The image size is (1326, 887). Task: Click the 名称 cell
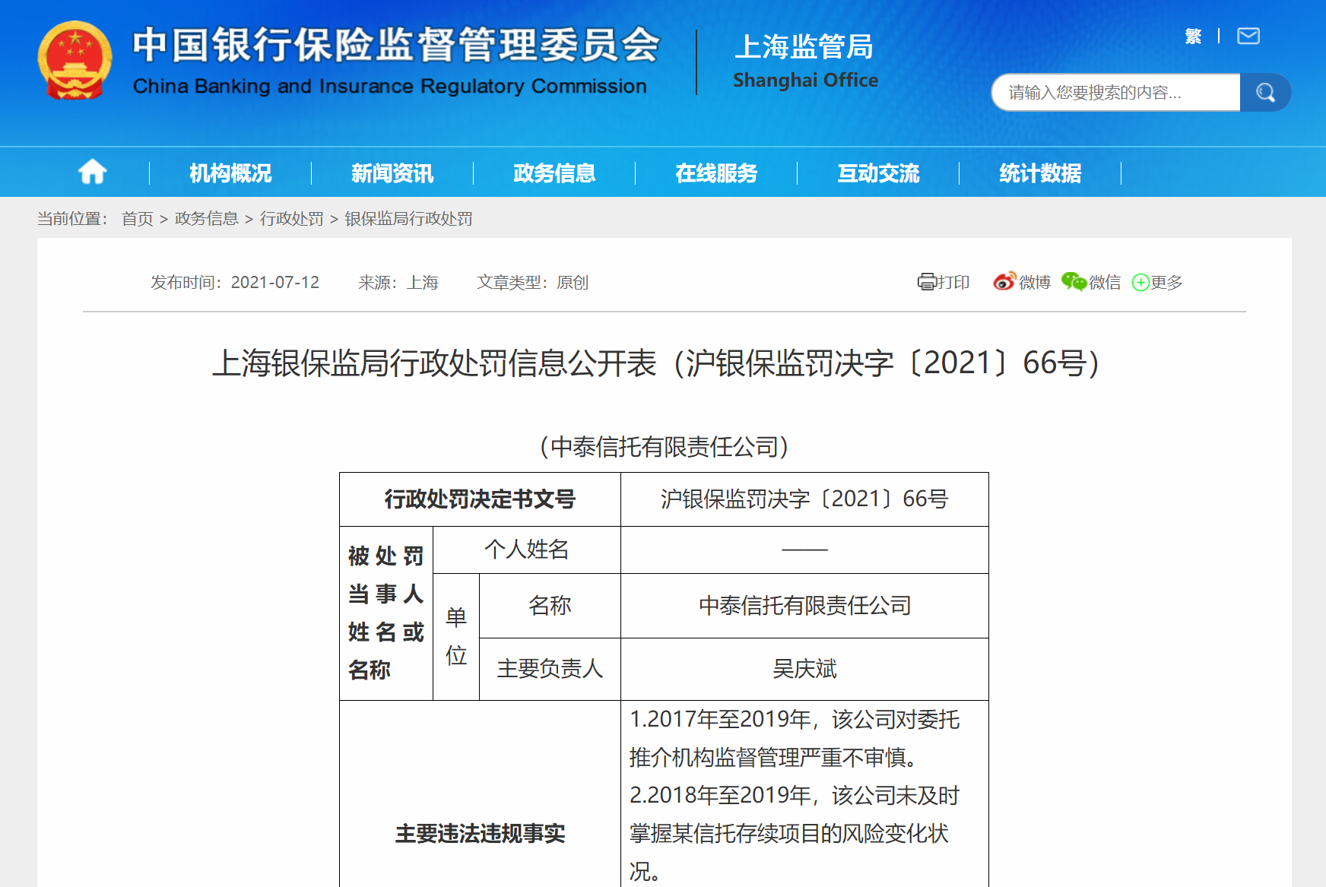550,606
